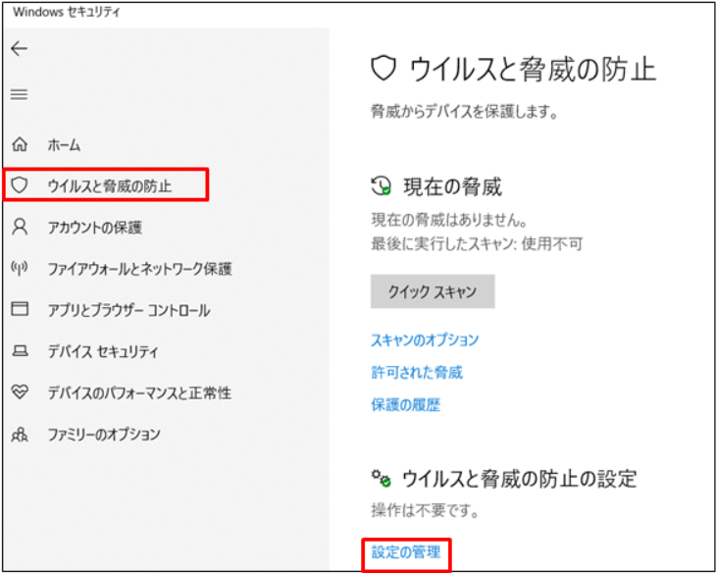Click the gears icon beside ウイルスと脅威の防止の設定
This screenshot has height=573, width=718.
coord(381,479)
